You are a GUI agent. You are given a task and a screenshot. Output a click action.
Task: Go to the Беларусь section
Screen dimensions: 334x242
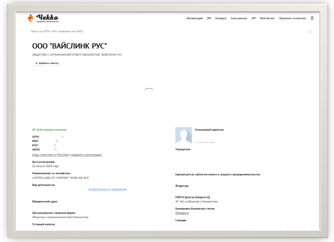tap(221, 18)
